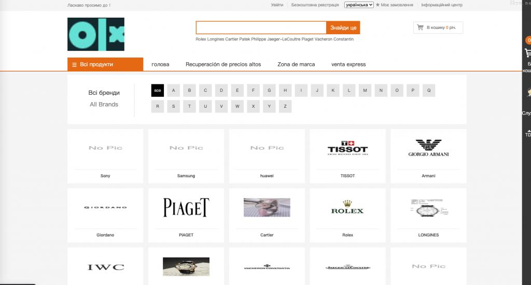Click the search input field
Screen dimensions: 531x285
click(x=261, y=27)
